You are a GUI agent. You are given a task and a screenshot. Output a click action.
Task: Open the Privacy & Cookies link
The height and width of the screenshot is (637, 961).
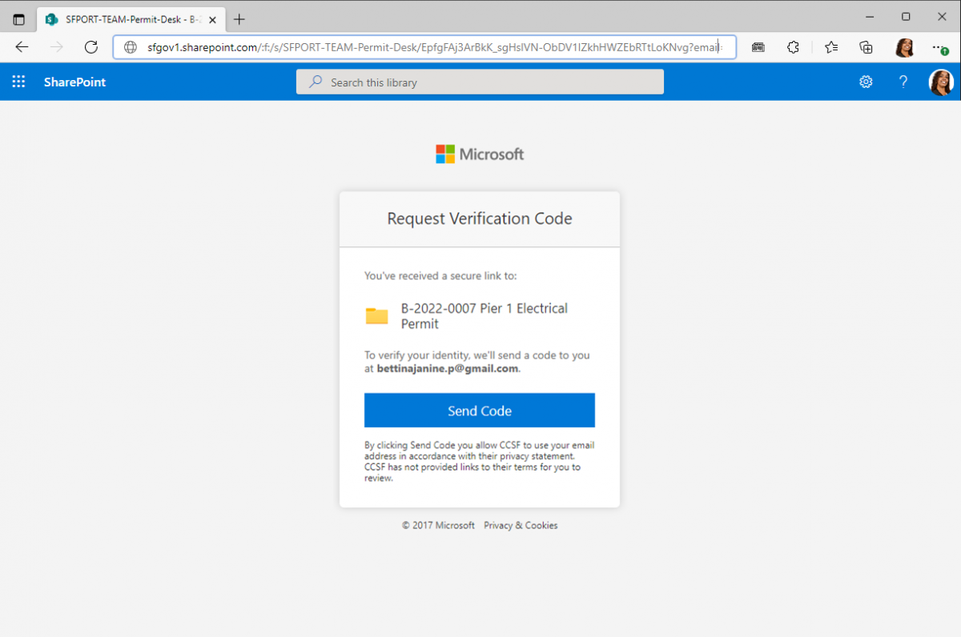click(520, 525)
